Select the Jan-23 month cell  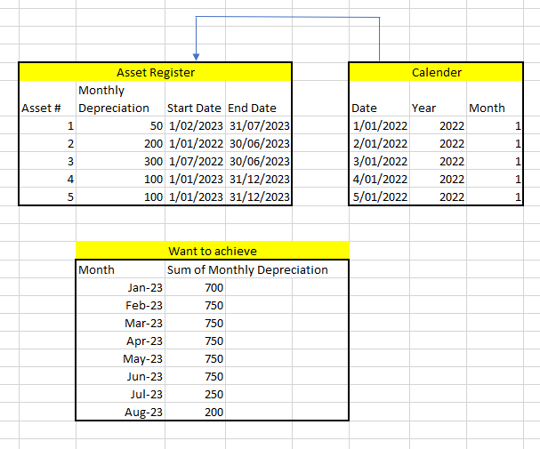tap(120, 287)
